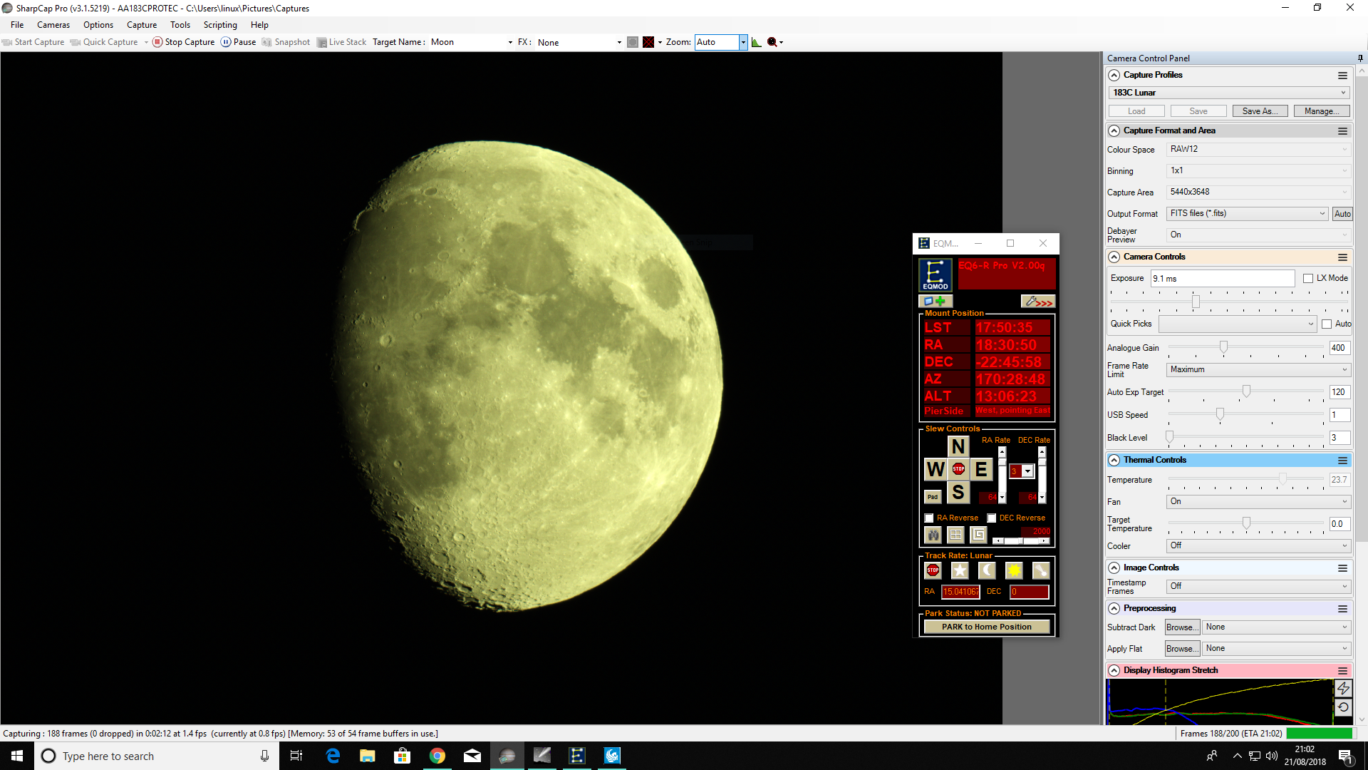Open Target Name Moon dropdown
Viewport: 1368px width, 770px height.
coord(510,42)
